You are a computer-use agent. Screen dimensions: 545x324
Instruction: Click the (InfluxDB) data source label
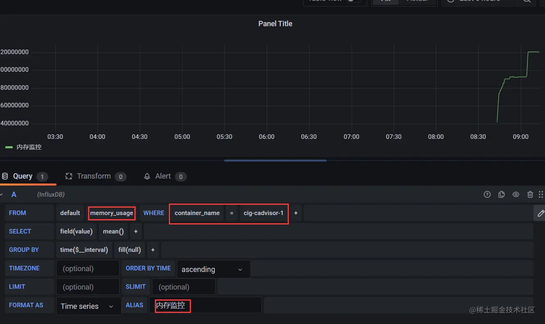51,195
